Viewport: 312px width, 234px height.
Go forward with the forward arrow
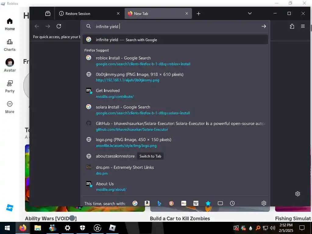tap(48, 26)
